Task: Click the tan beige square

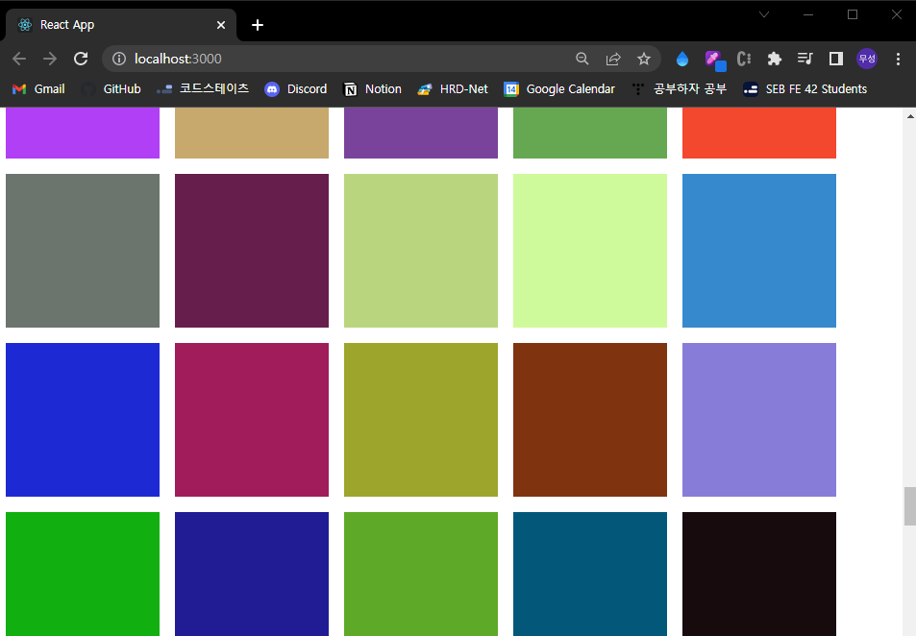Action: [x=252, y=133]
